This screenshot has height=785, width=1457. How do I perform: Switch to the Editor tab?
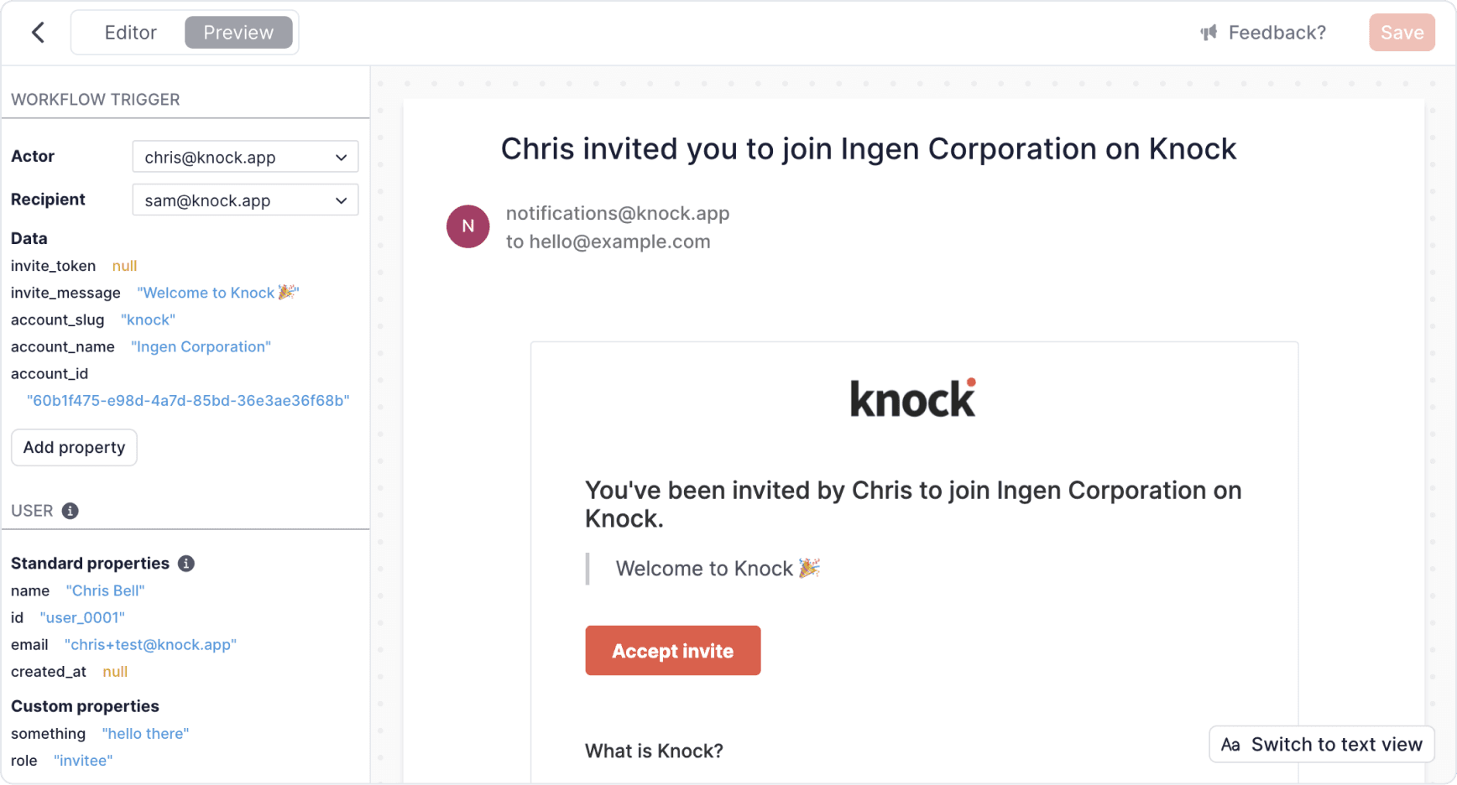(130, 33)
